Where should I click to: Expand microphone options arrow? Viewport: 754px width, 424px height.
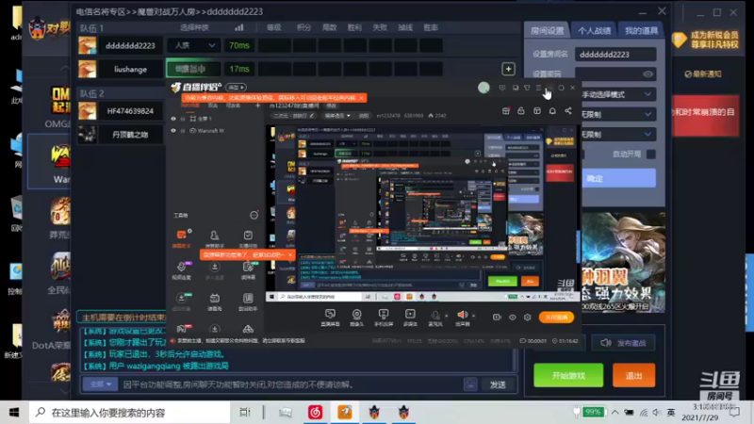446,316
